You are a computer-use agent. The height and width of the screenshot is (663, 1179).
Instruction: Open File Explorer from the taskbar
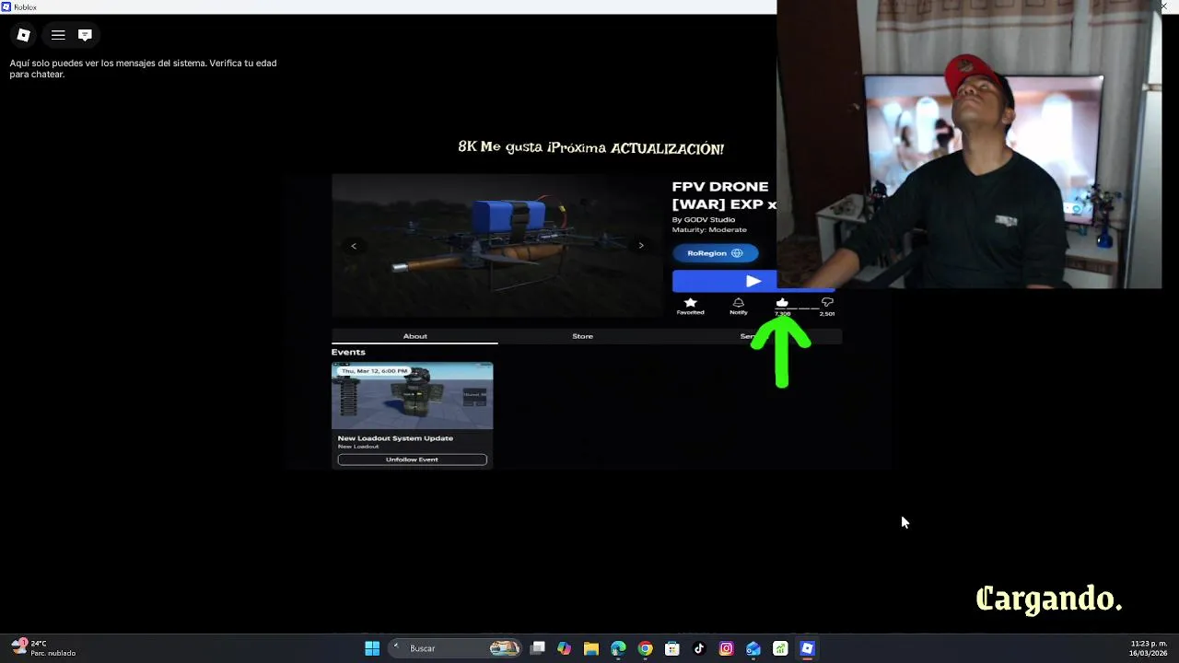click(591, 648)
